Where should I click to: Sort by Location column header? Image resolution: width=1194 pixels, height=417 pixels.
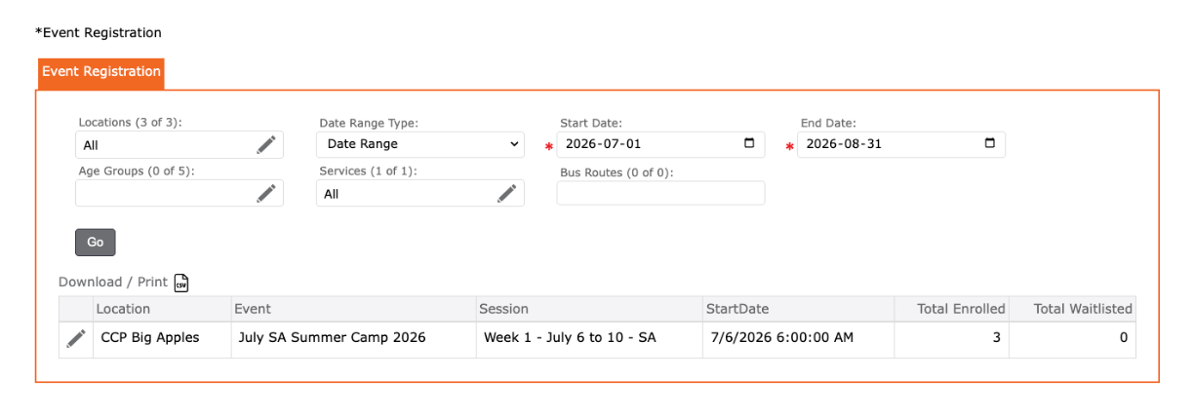123,309
